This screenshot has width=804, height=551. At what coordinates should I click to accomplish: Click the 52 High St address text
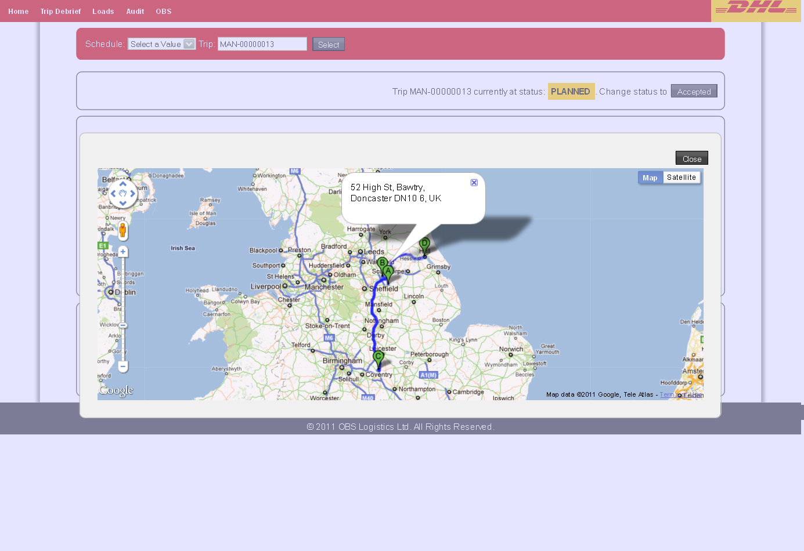[x=396, y=193]
